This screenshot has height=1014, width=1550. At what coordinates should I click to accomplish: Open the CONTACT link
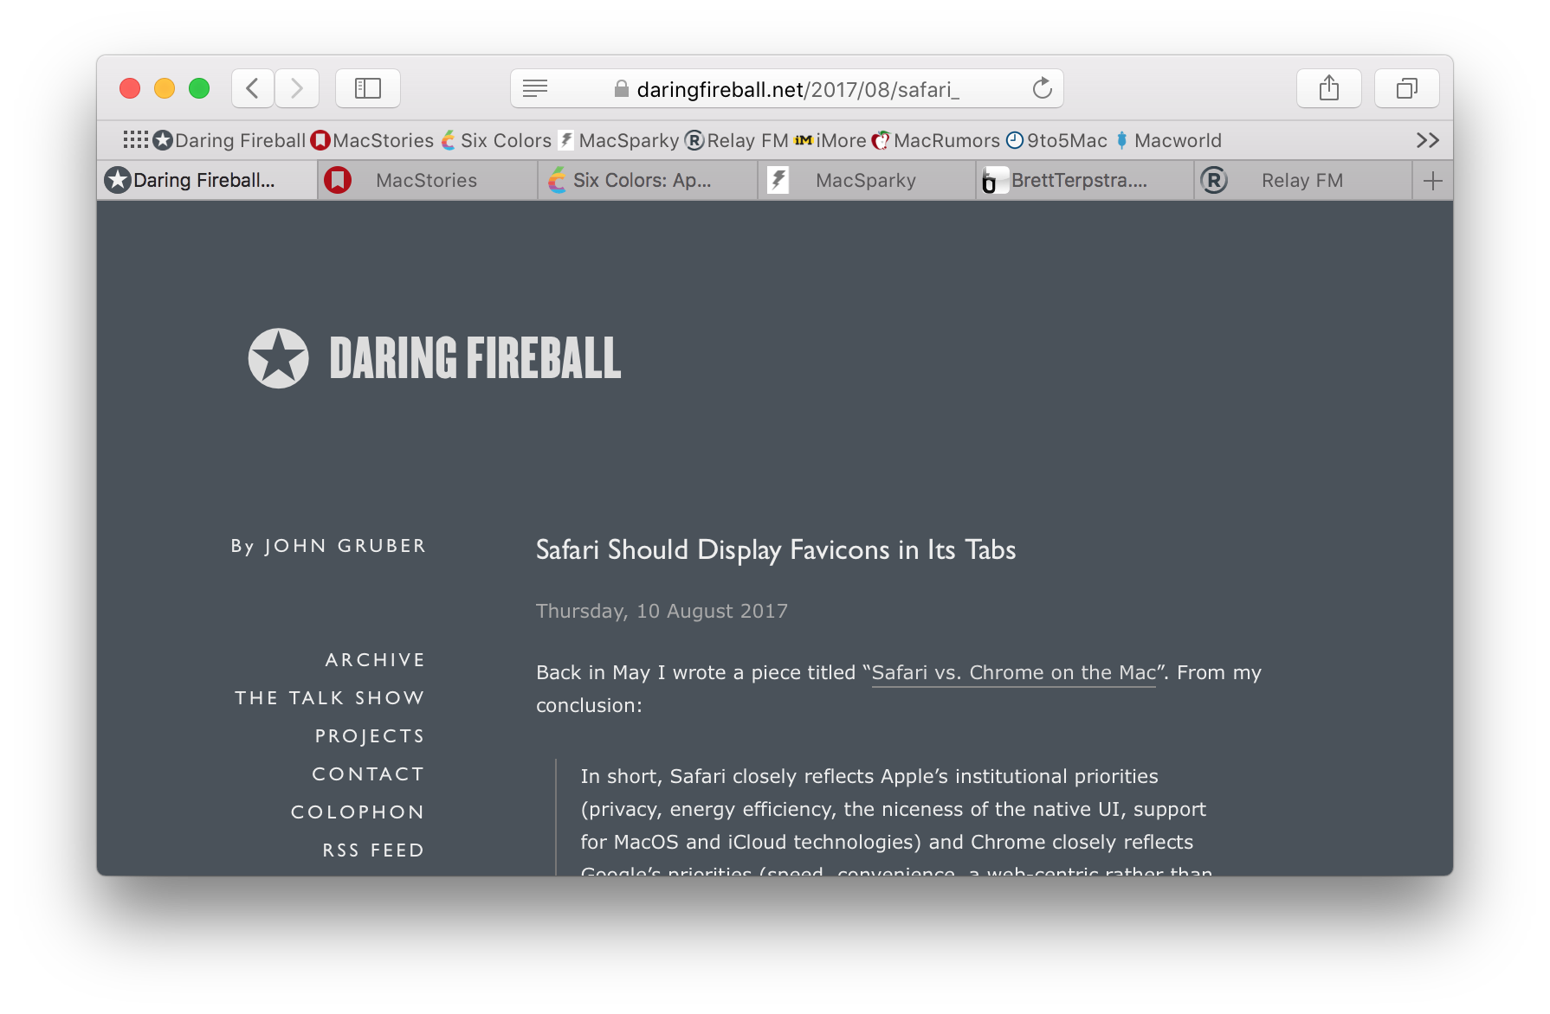pos(368,774)
